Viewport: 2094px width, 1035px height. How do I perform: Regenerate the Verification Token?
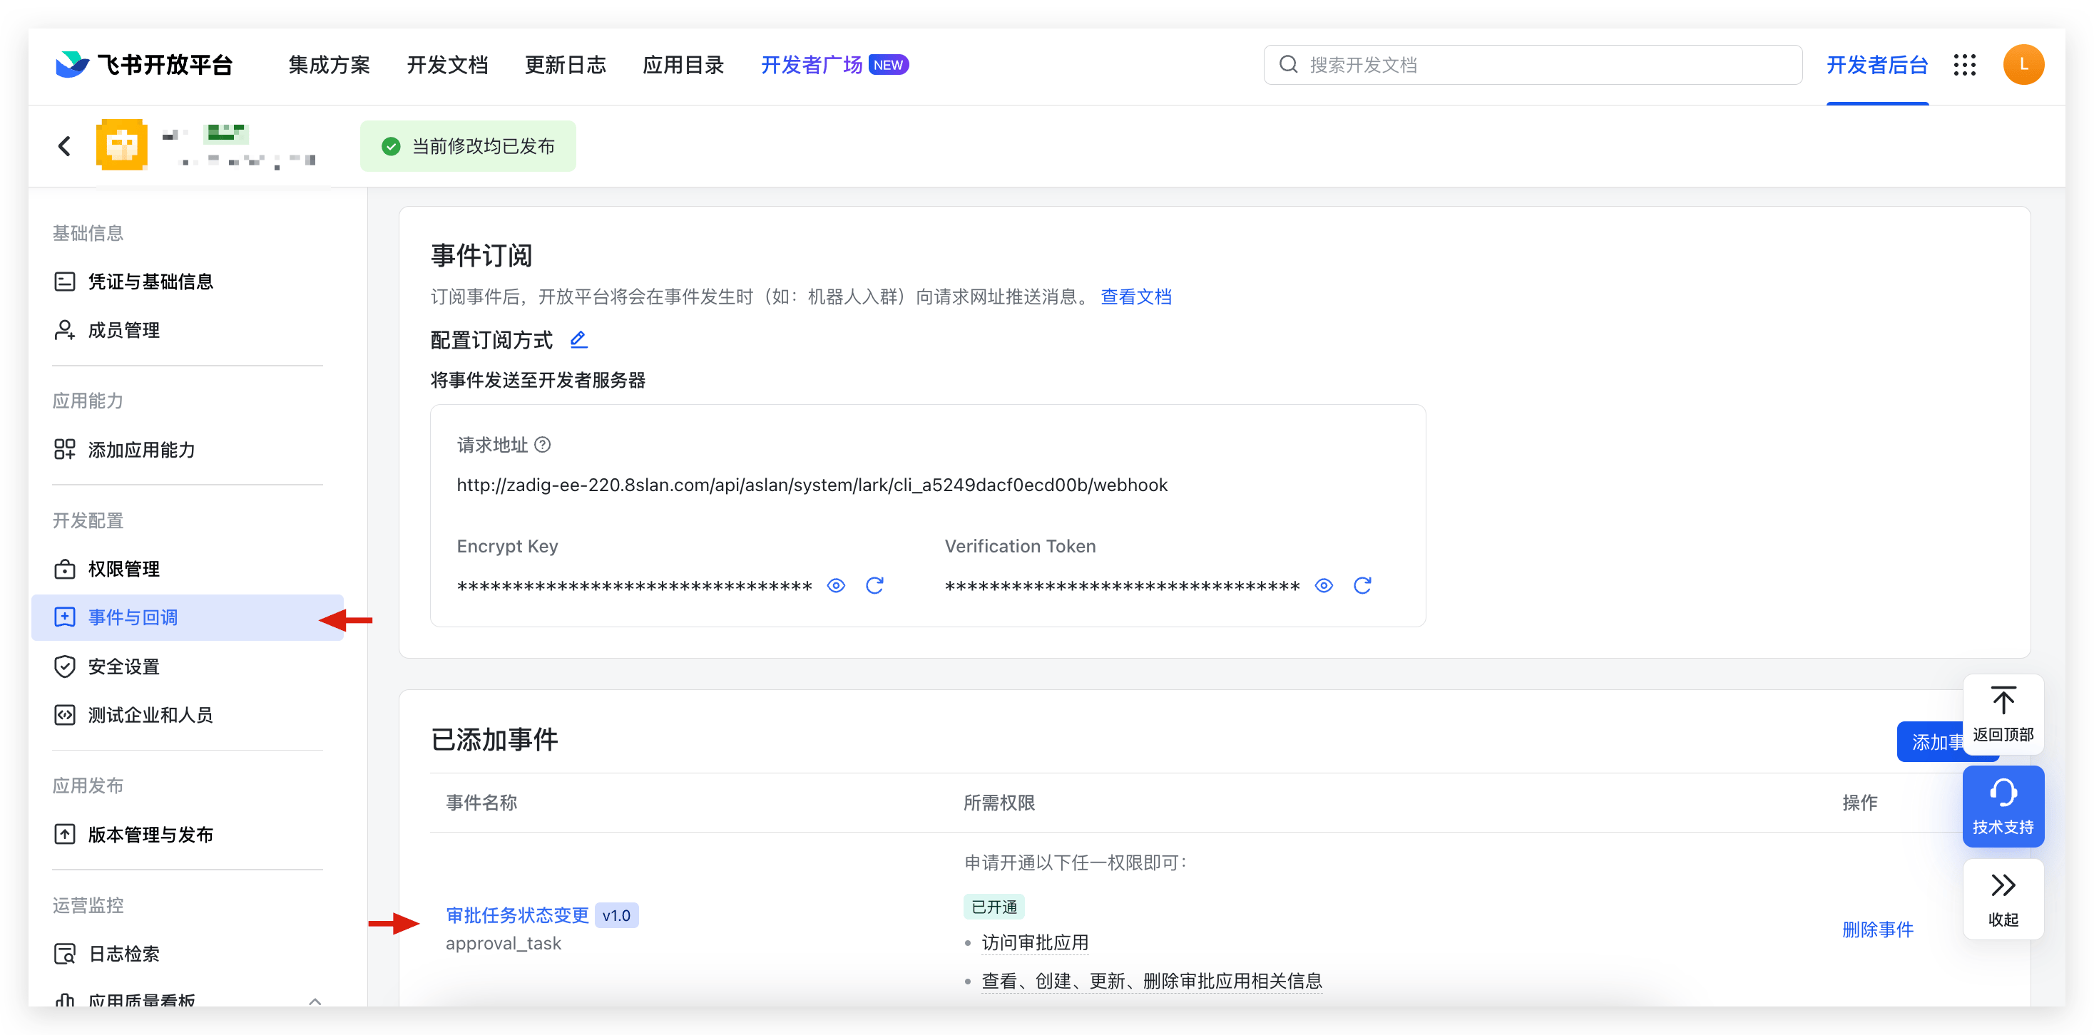coord(1362,586)
